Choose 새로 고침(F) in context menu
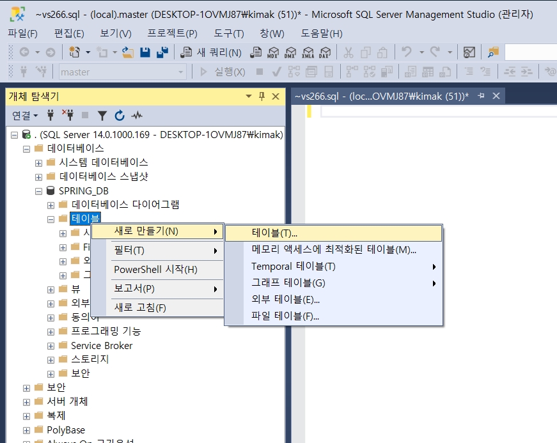 (x=157, y=307)
